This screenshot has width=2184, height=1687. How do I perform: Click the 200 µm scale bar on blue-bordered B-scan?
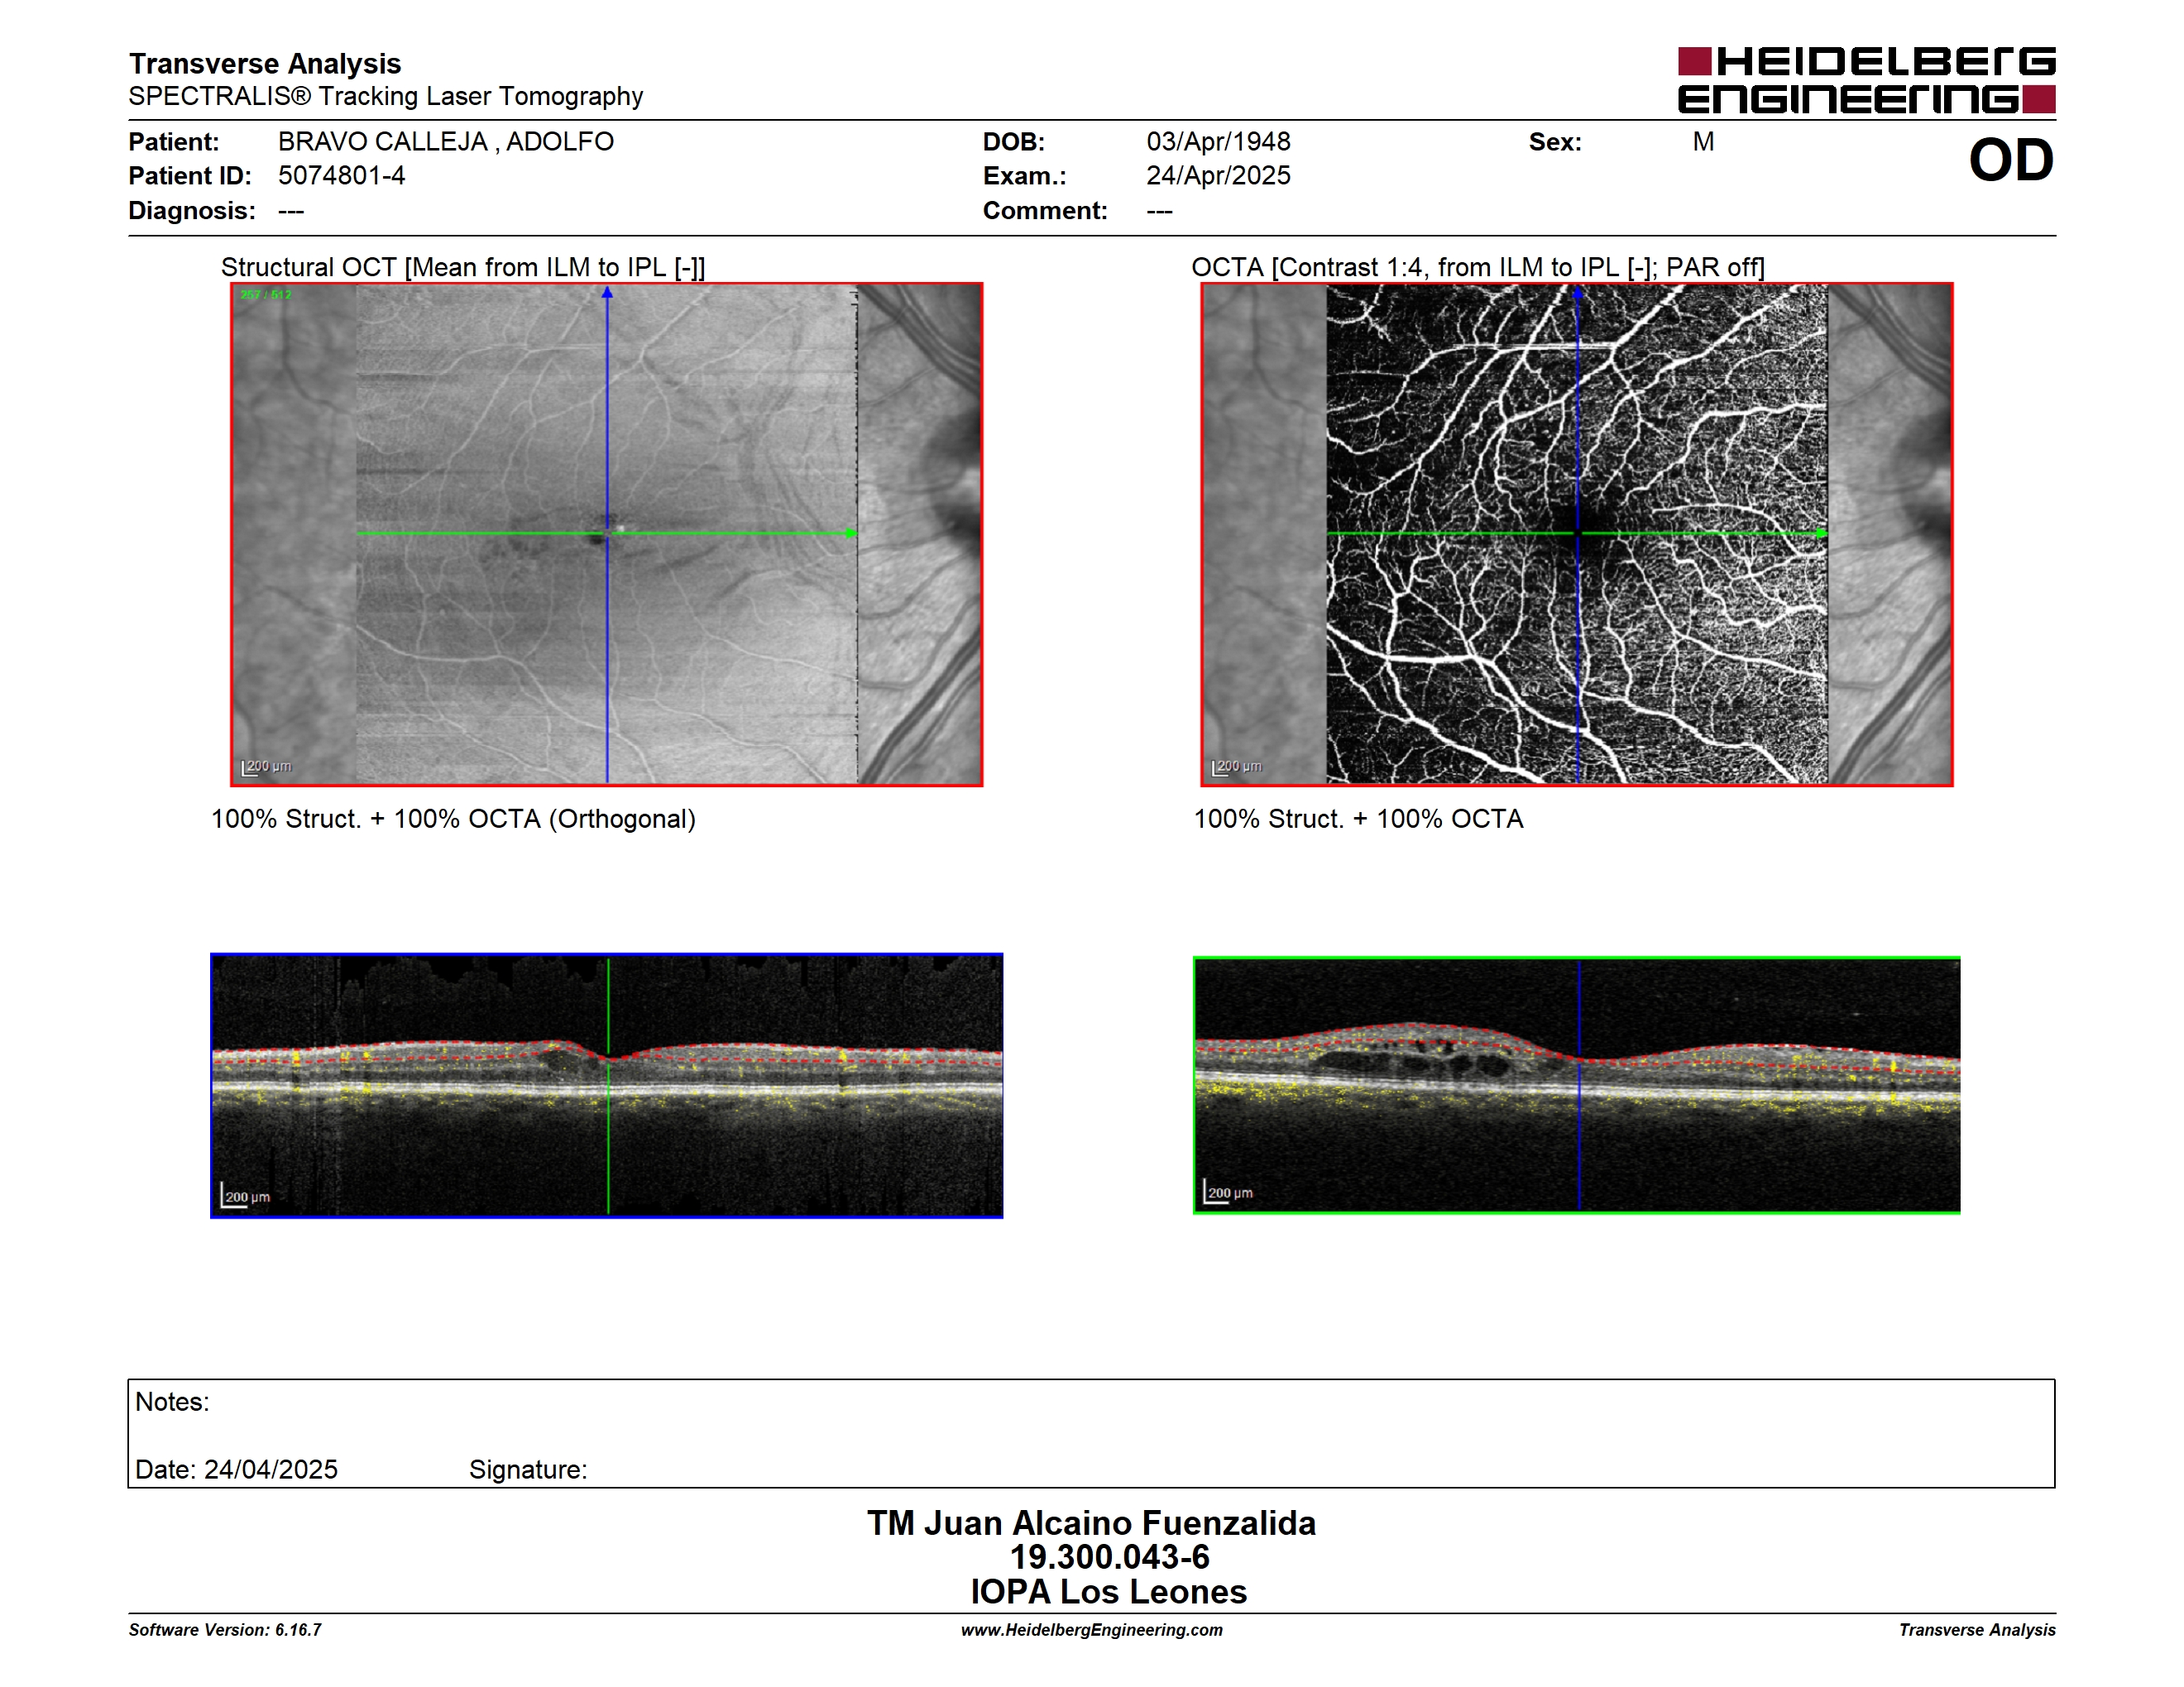pos(245,1195)
